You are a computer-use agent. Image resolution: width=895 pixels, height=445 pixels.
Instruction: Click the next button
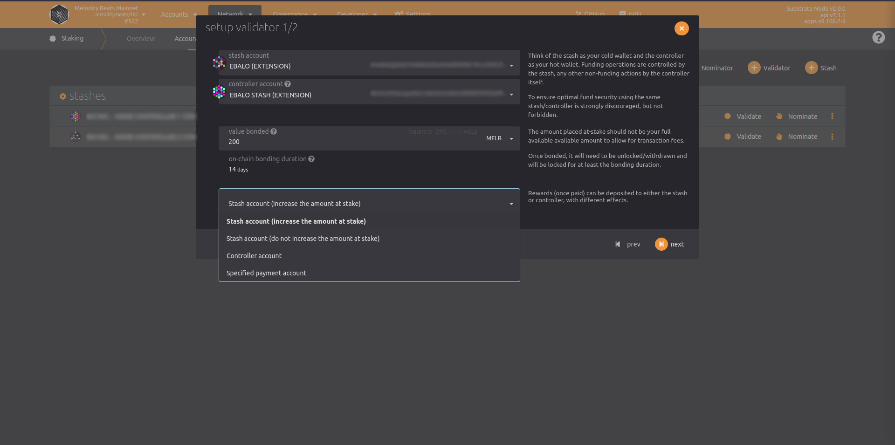pos(669,244)
